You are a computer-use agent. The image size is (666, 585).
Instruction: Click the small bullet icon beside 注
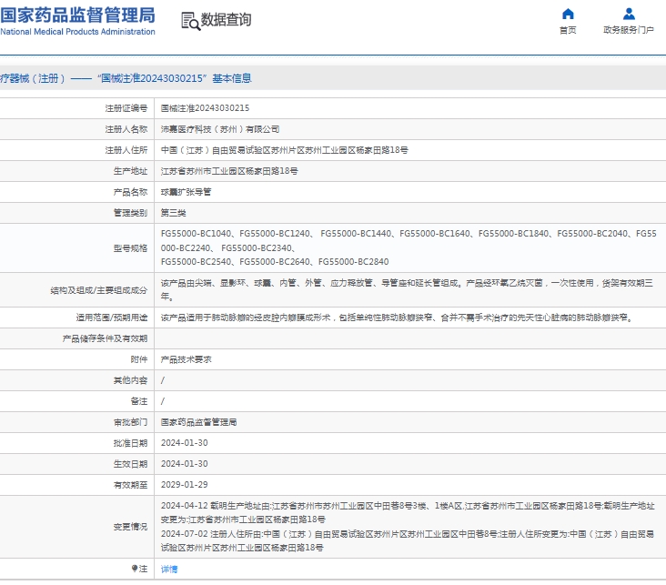pyautogui.click(x=135, y=568)
